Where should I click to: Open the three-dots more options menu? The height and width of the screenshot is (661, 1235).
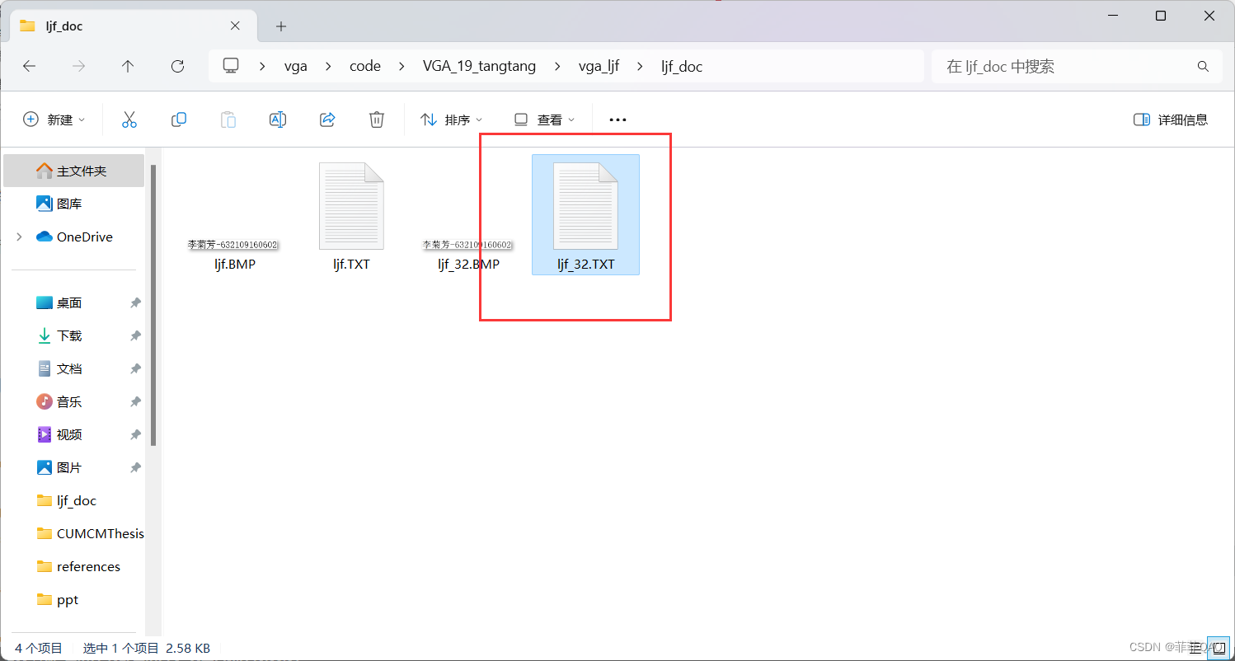tap(617, 120)
